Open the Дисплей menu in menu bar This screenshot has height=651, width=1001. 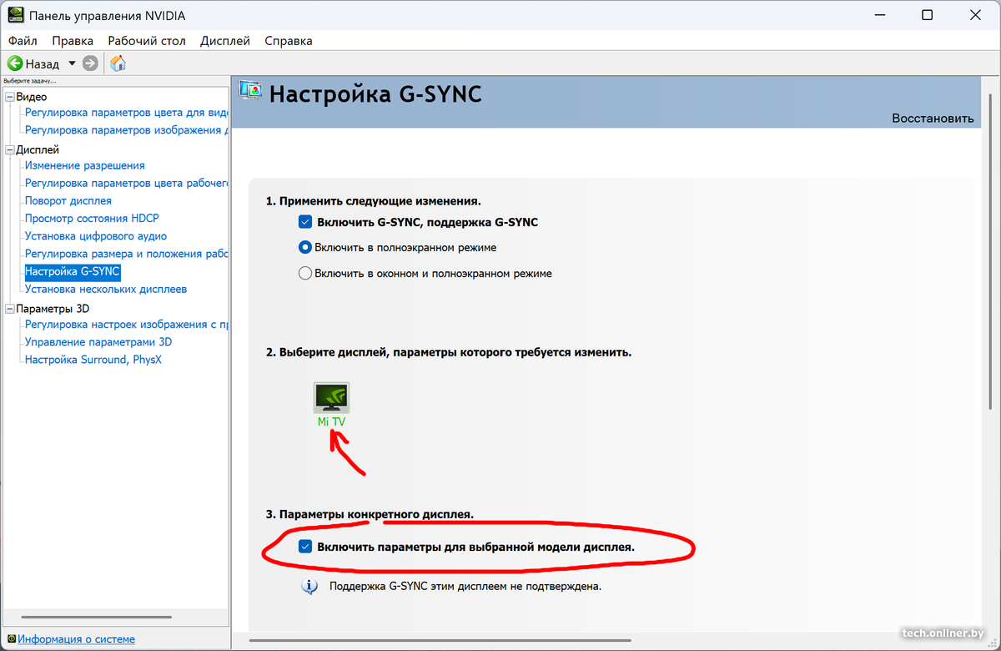click(x=225, y=40)
